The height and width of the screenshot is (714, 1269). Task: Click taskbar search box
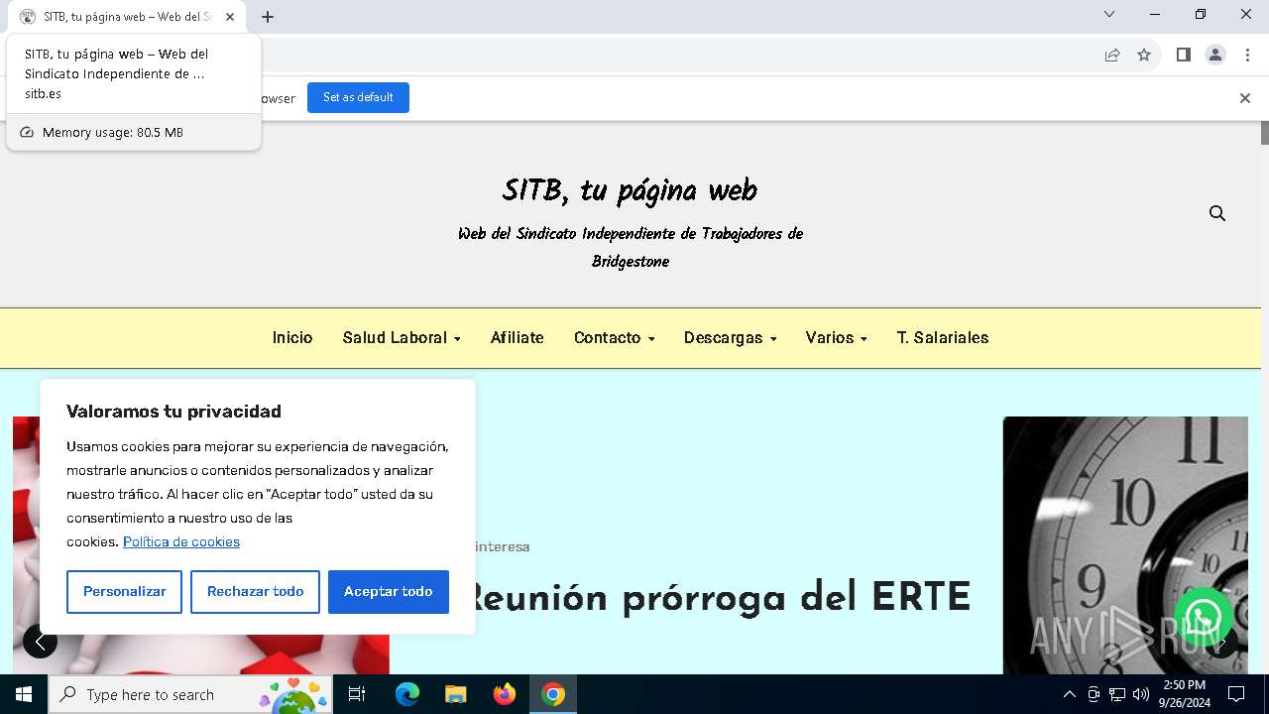pyautogui.click(x=190, y=694)
